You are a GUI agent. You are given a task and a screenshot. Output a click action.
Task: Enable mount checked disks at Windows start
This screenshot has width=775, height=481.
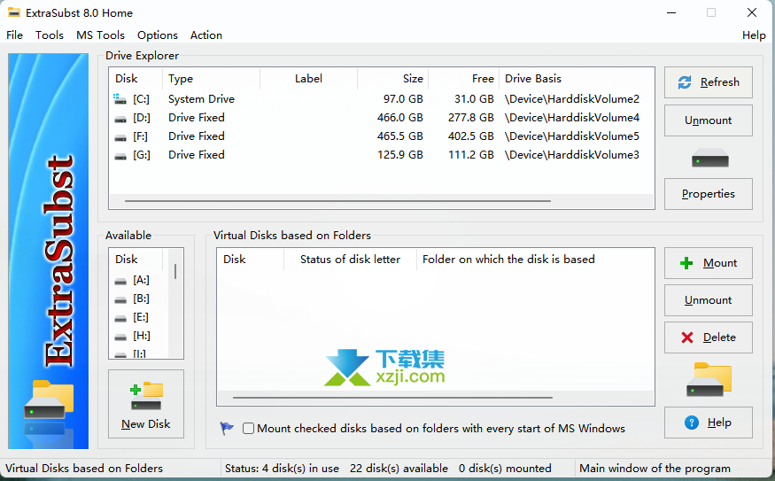point(248,428)
